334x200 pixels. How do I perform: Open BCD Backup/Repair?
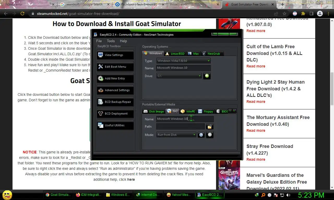[115, 102]
